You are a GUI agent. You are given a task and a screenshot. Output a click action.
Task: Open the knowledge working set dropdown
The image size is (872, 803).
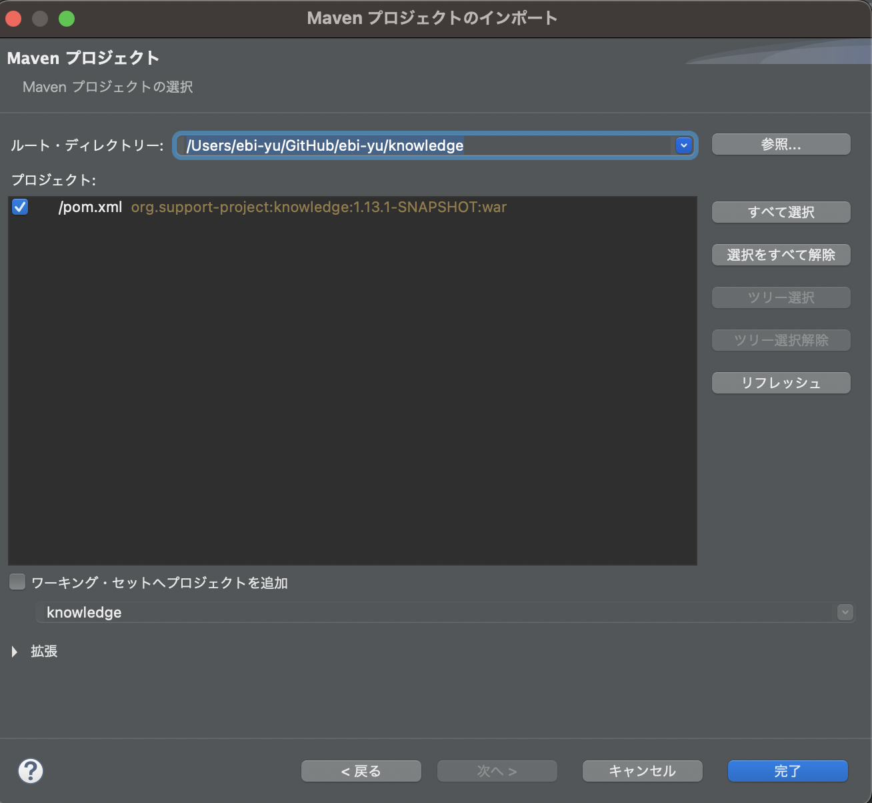pos(844,612)
